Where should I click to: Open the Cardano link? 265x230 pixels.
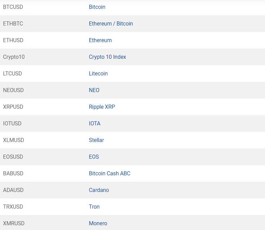[x=99, y=190]
